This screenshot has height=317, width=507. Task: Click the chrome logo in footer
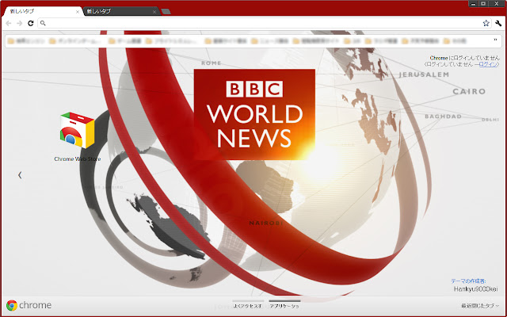click(x=29, y=305)
